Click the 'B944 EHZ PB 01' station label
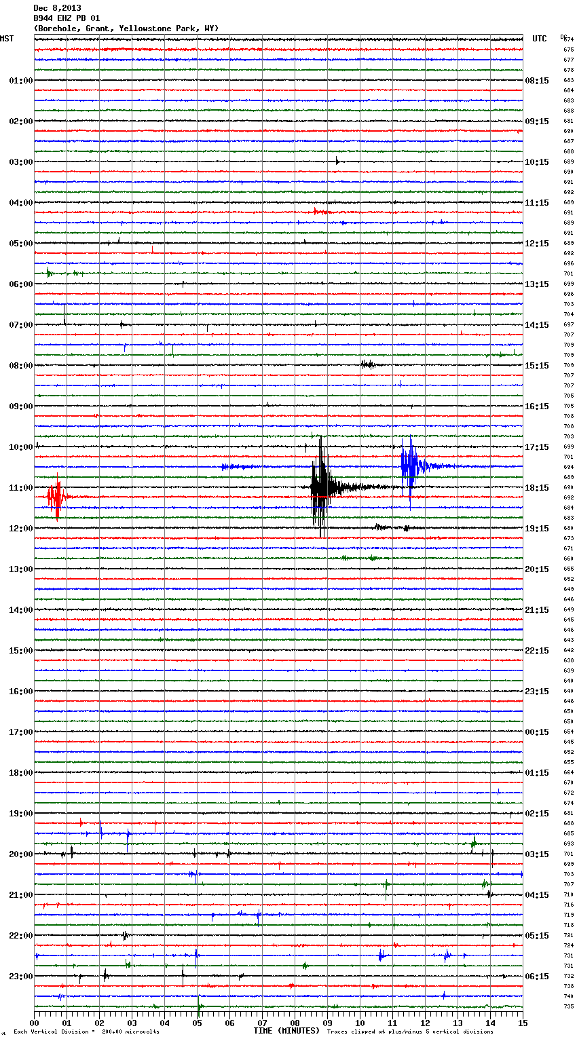577x1041 pixels. 67,18
